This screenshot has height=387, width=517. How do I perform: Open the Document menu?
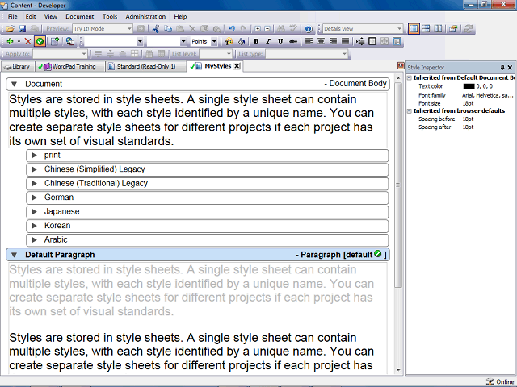click(x=79, y=16)
